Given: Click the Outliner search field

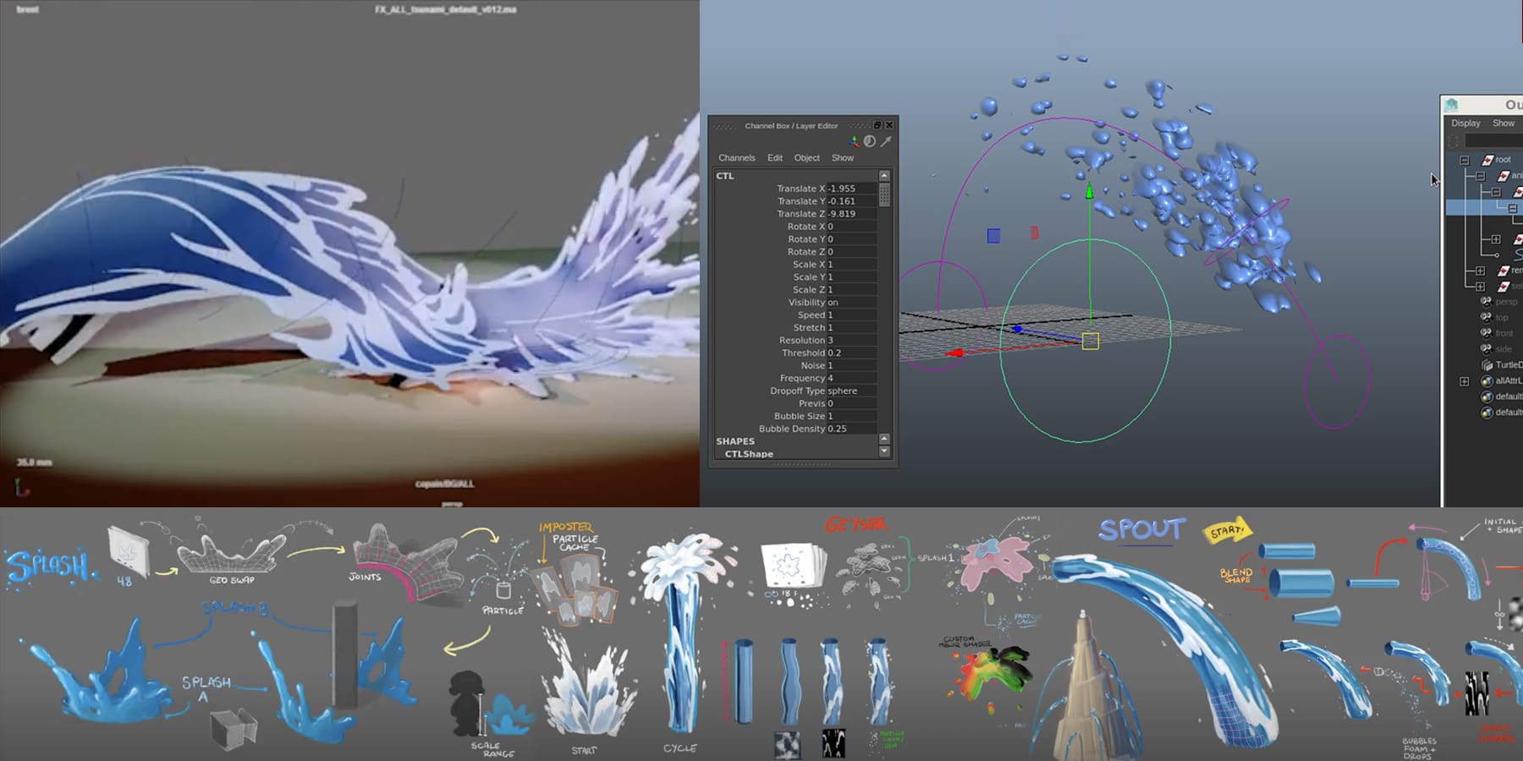Looking at the screenshot, I should click(1494, 141).
